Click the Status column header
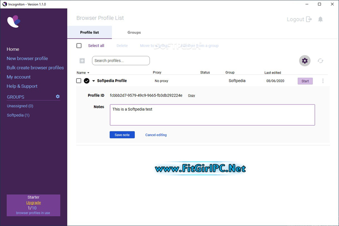 click(205, 73)
